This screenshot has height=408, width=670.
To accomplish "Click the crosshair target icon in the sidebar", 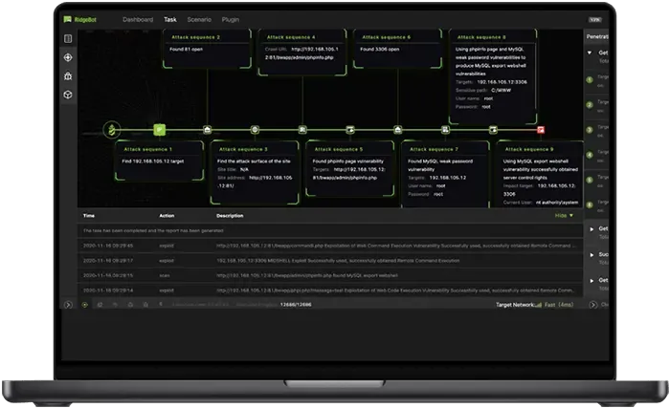I will pos(68,57).
